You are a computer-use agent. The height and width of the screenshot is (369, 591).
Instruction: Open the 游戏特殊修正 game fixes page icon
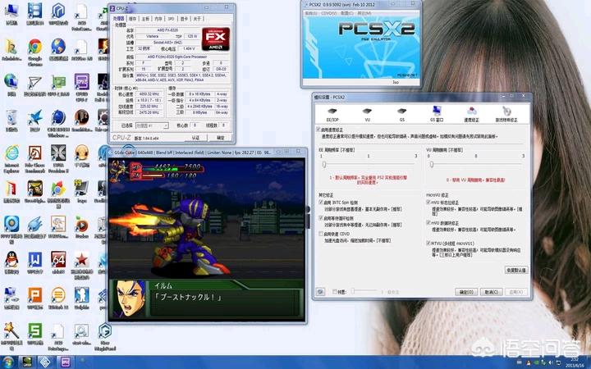click(506, 114)
